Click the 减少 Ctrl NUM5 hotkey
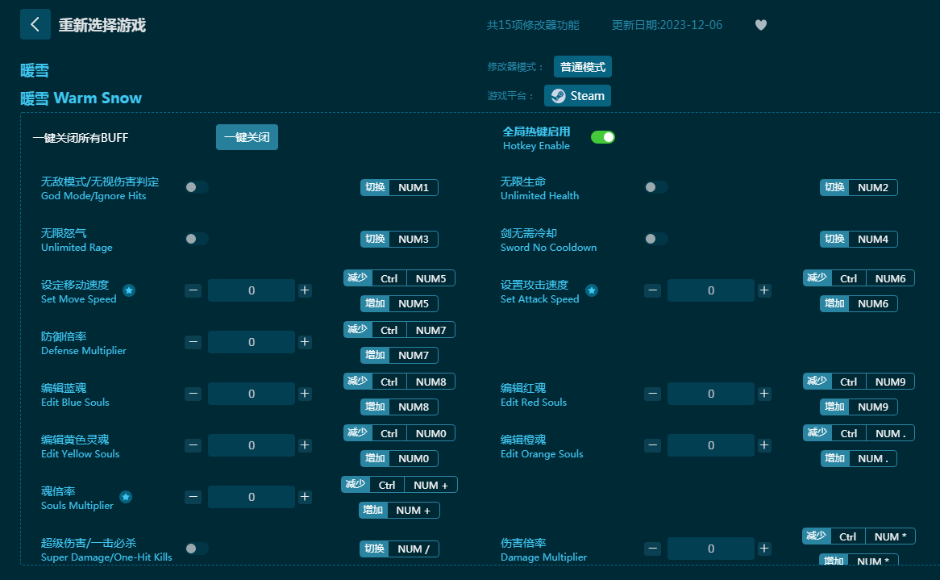This screenshot has width=940, height=580. click(x=399, y=278)
